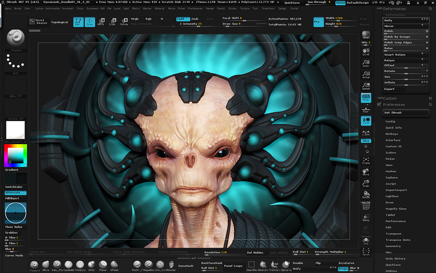Screen dimensions: 436x273
Task: Select hPolish brush at bottom
Action: point(114,266)
